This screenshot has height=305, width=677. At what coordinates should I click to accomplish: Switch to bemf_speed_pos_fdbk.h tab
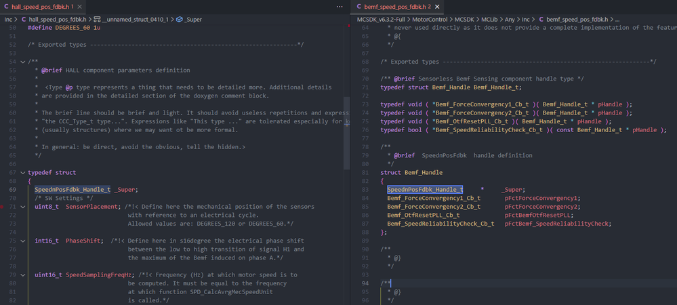click(x=396, y=6)
